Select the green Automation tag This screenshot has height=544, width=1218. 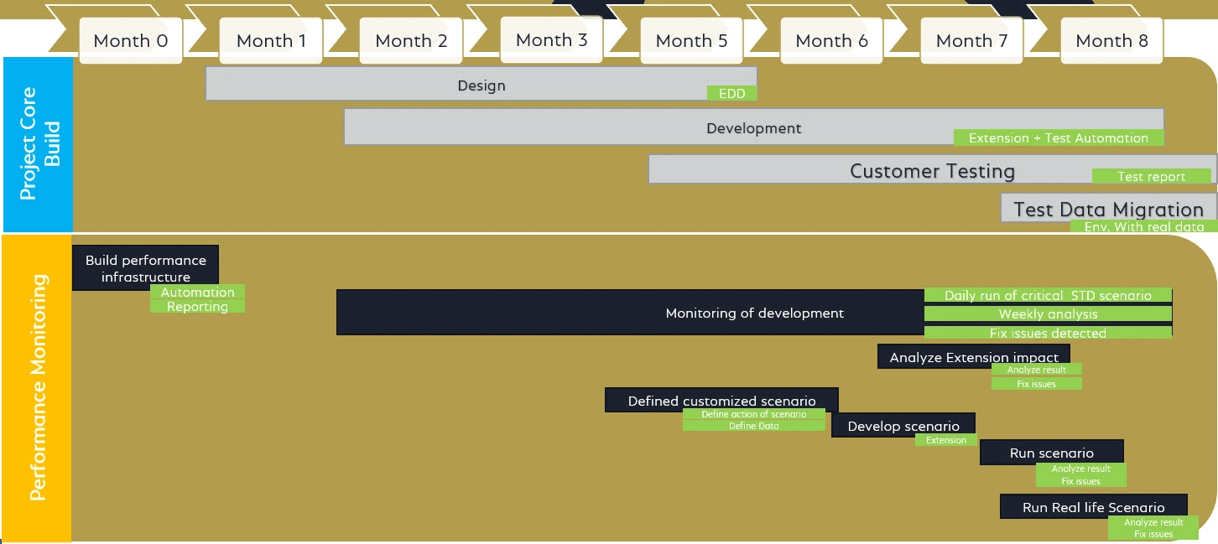197,292
